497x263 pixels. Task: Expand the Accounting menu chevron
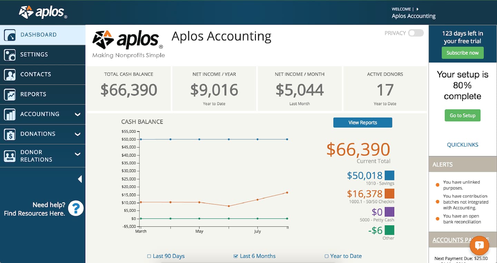click(78, 114)
